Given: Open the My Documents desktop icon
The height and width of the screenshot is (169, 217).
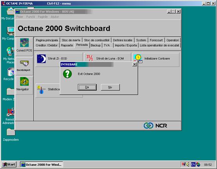Looking at the screenshot, I should [11, 11].
